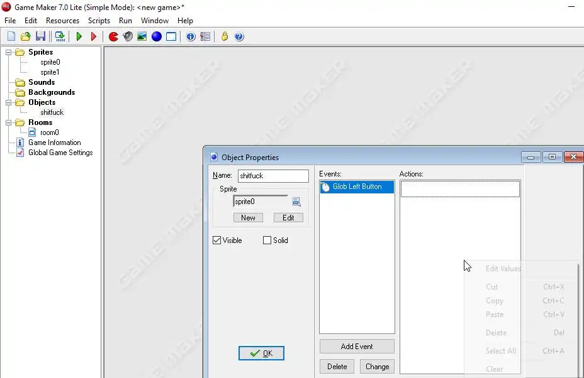Open the Help menu

pos(185,21)
